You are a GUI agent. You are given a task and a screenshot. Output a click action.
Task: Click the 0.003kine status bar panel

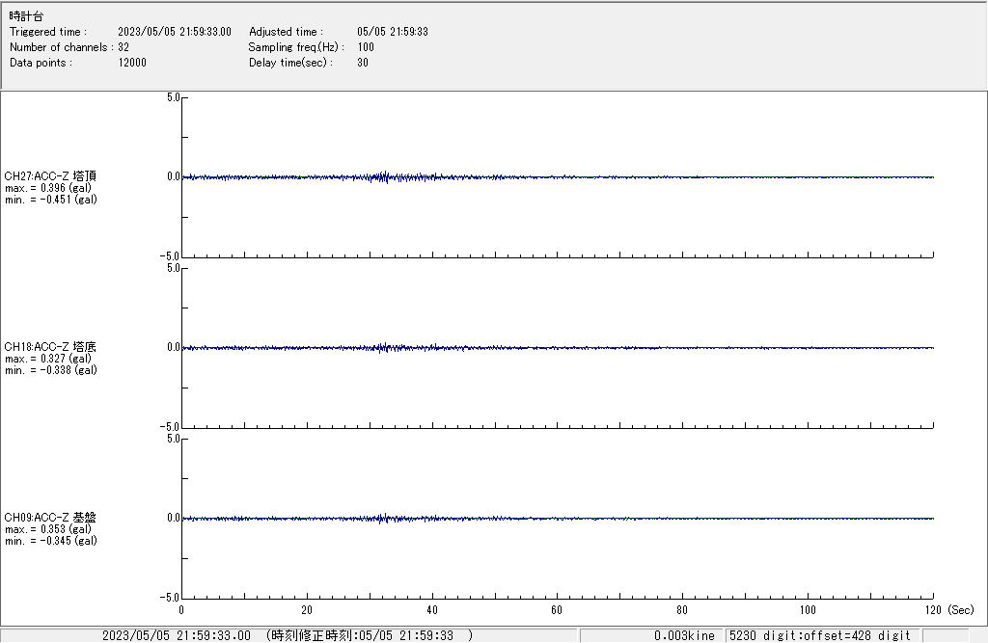coord(684,635)
